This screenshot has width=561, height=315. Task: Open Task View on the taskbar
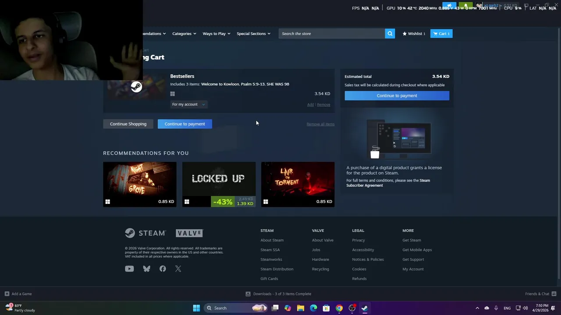pos(275,308)
